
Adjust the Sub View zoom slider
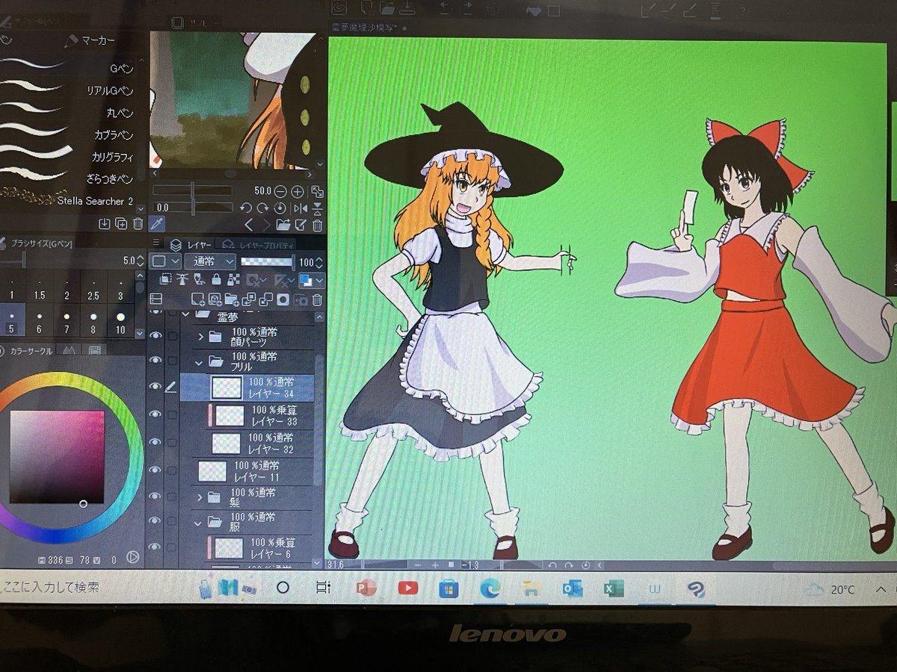pos(192,190)
